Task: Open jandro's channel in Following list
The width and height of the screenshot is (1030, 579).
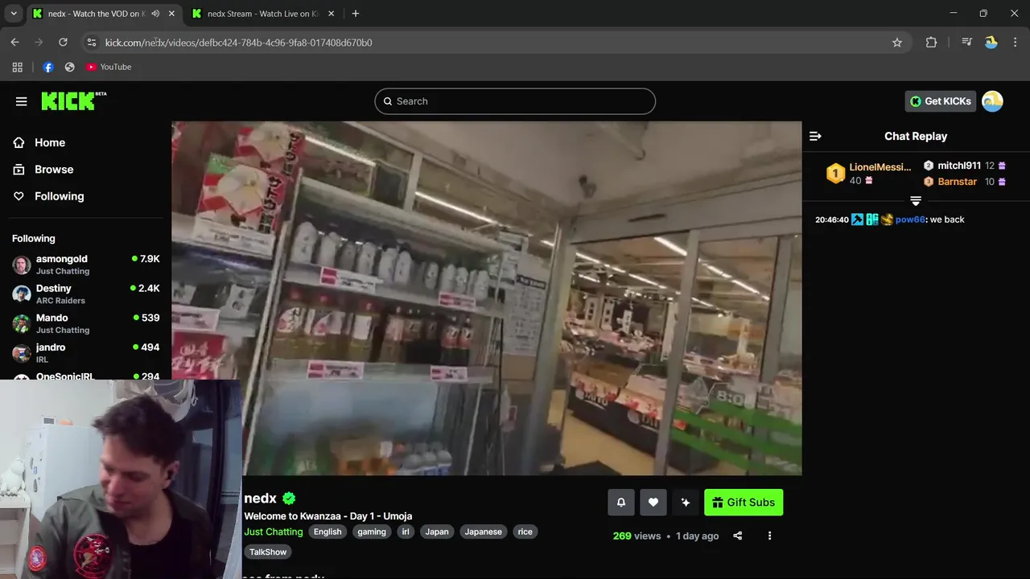Action: click(x=85, y=353)
